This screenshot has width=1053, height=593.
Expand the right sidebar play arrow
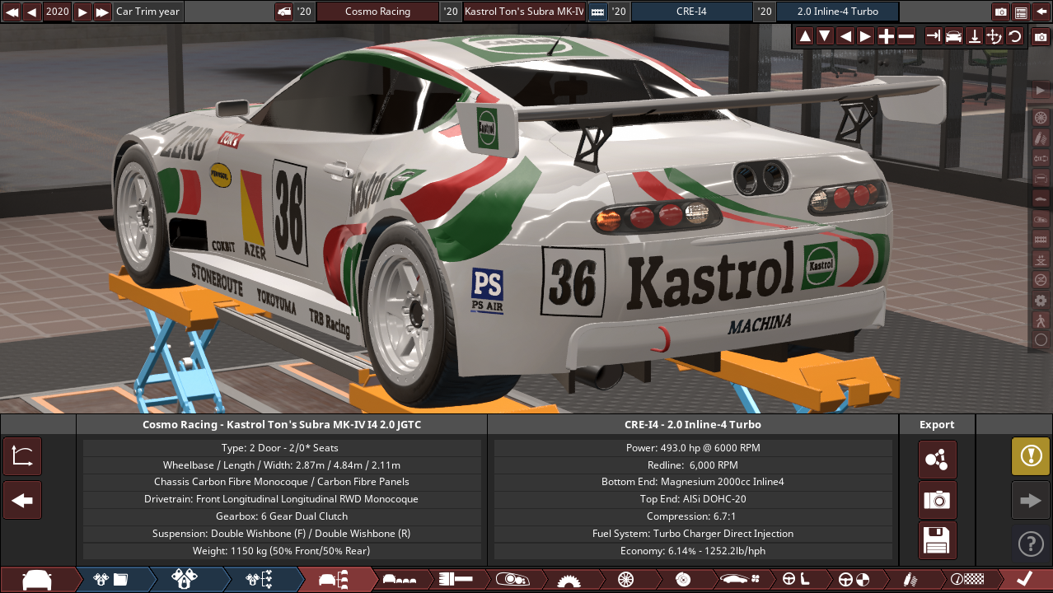click(1041, 90)
